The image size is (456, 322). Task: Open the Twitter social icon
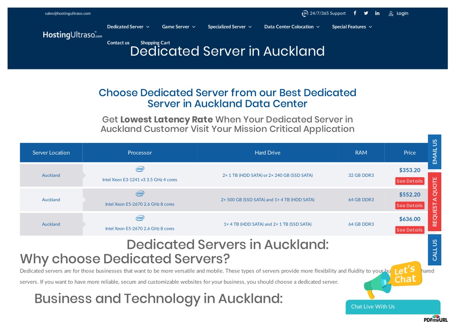(x=366, y=13)
